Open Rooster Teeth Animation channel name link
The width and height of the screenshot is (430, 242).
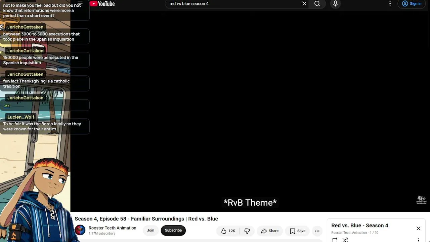[113, 228]
